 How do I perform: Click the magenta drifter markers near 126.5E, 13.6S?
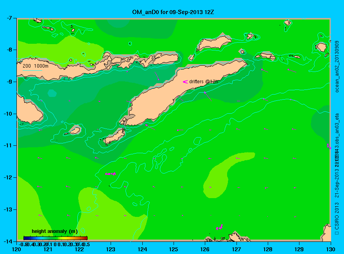click(219, 227)
